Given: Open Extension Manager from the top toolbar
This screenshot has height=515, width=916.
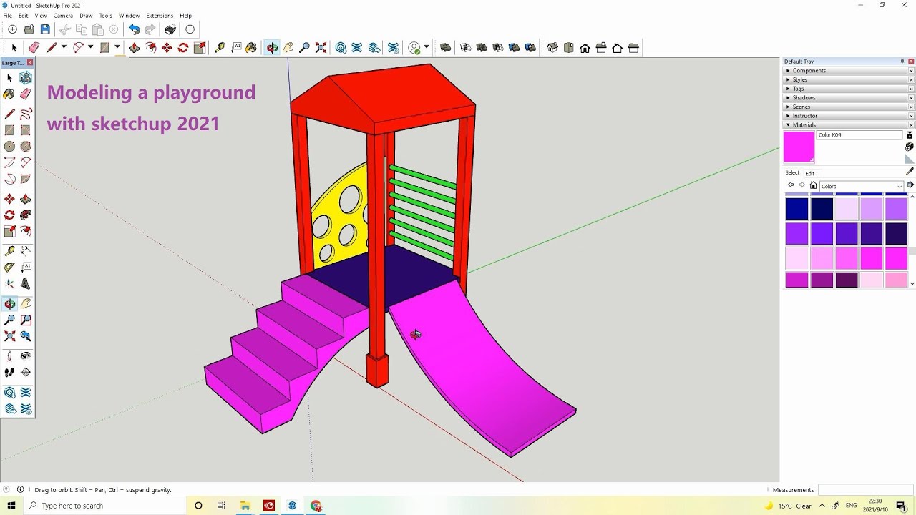Looking at the screenshot, I should pyautogui.click(x=394, y=48).
